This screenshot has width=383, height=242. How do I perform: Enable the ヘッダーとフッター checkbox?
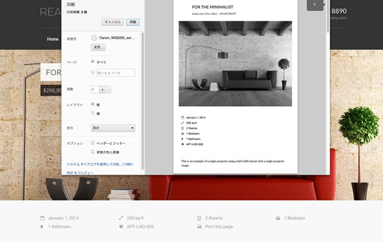[x=93, y=142]
